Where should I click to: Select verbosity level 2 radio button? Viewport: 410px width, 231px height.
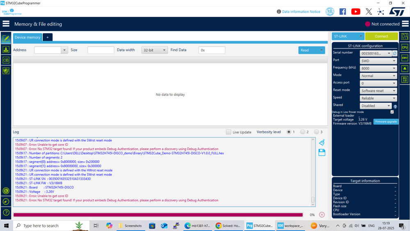[302, 132]
